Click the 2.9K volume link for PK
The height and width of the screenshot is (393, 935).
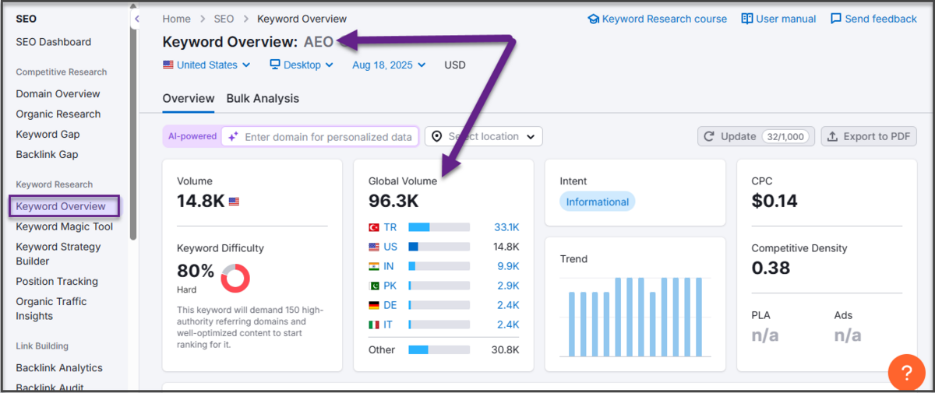[x=509, y=286]
